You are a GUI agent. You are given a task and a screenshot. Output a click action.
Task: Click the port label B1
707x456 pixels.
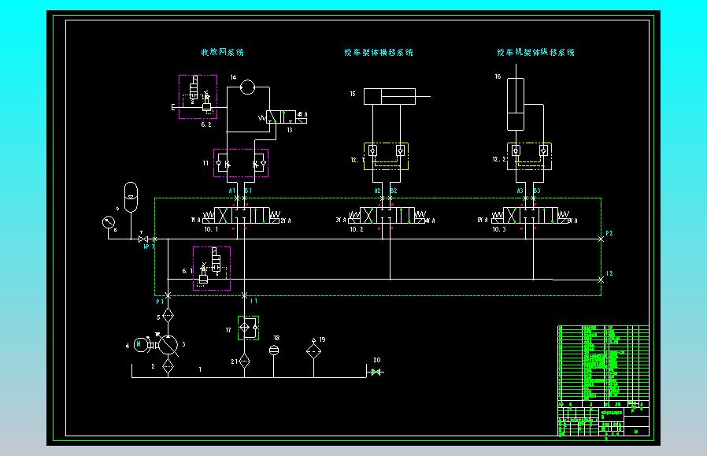point(248,191)
